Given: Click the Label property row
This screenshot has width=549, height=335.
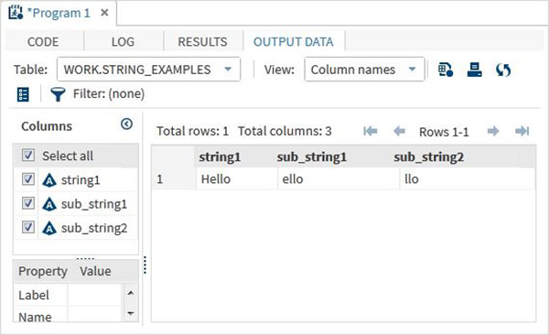Looking at the screenshot, I should pyautogui.click(x=69, y=295).
